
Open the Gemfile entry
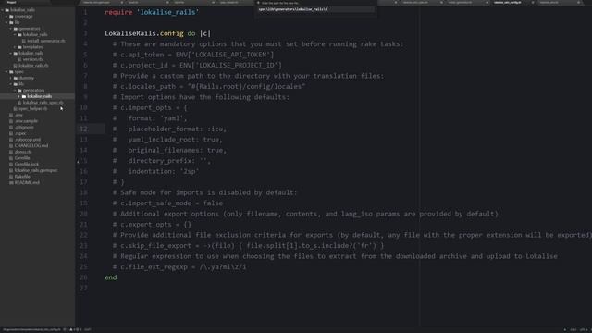[22, 158]
